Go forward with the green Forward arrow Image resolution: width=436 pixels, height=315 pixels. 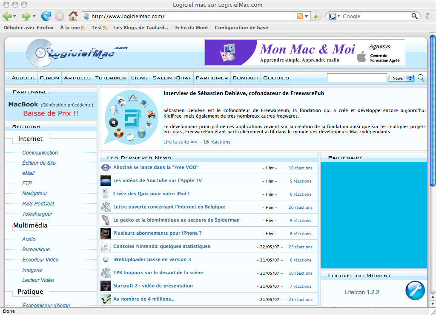click(x=26, y=16)
